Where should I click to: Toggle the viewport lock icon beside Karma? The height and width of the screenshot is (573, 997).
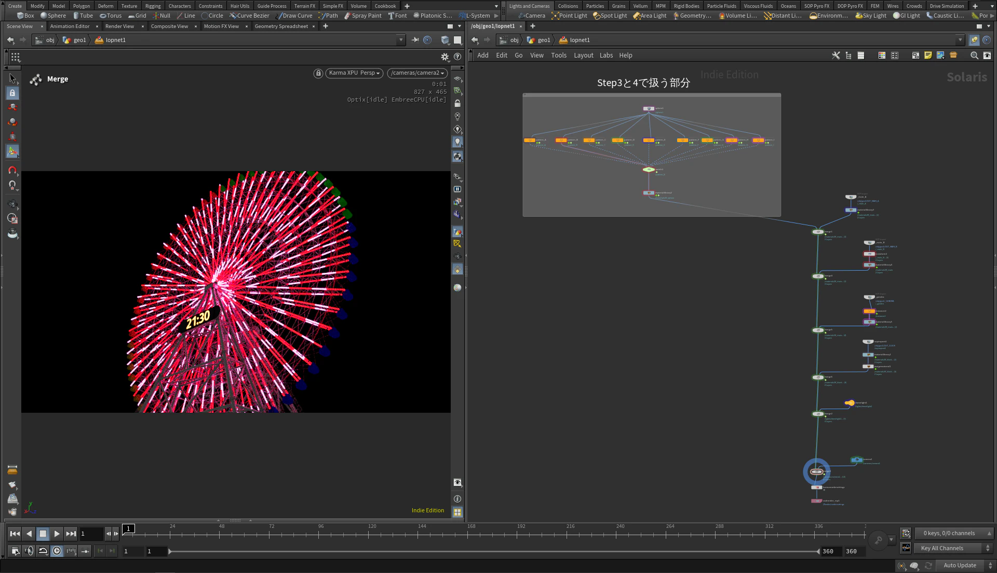[318, 73]
